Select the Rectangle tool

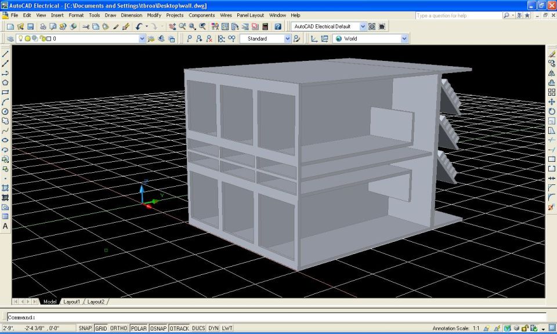pos(5,92)
